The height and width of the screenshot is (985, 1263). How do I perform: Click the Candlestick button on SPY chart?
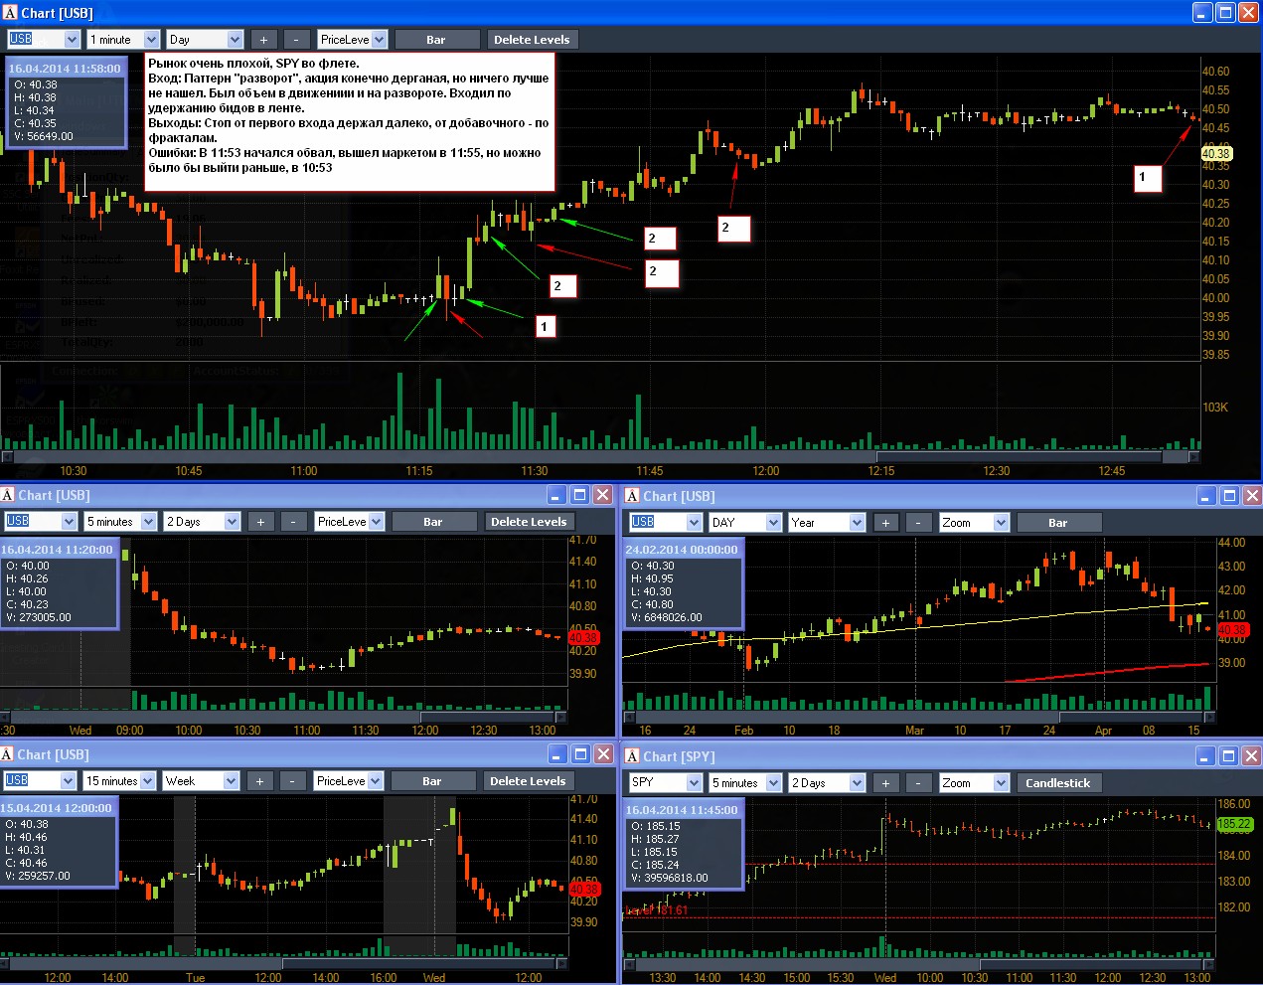tap(1057, 783)
